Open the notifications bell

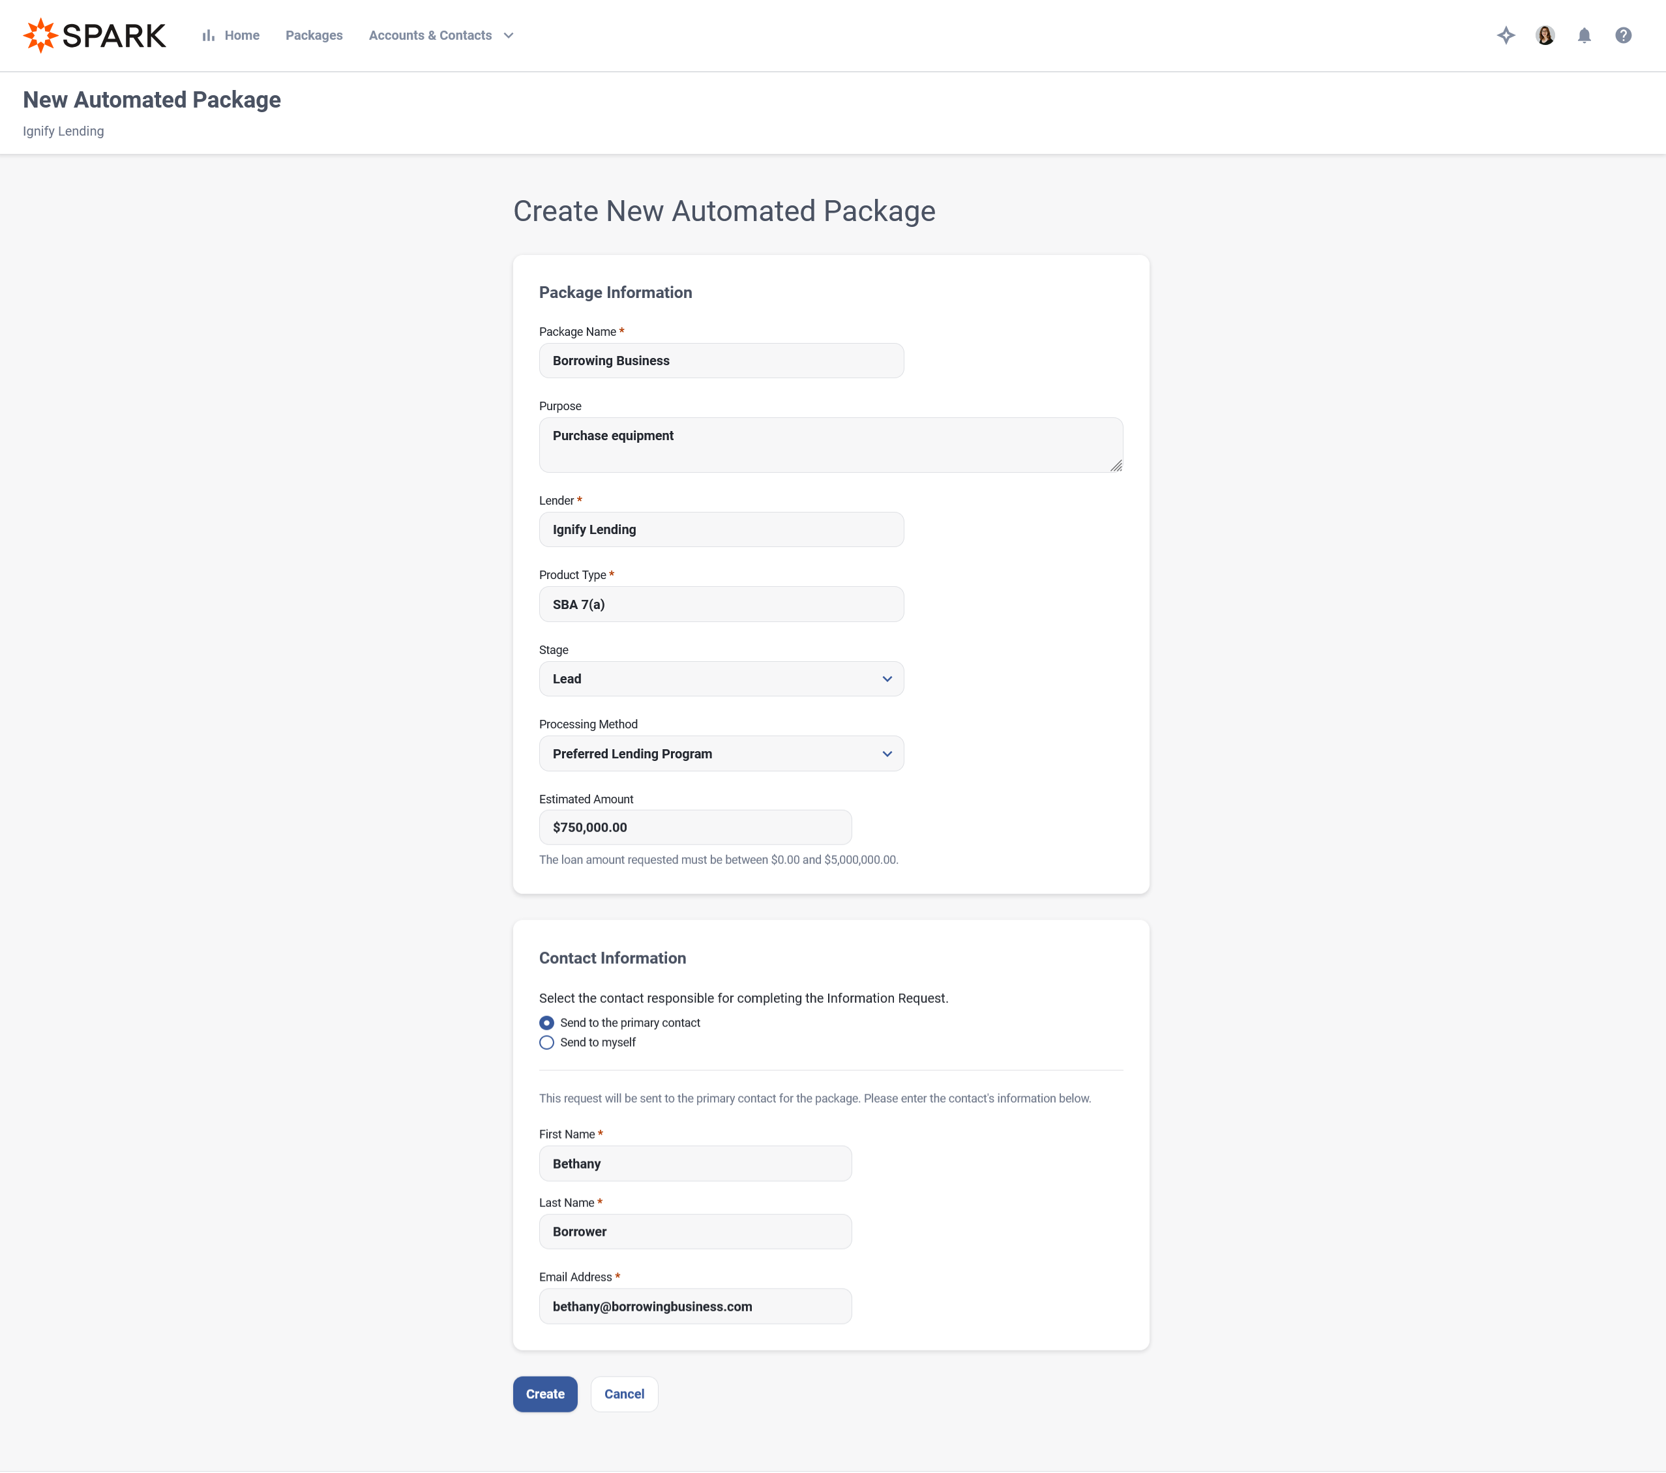point(1584,35)
